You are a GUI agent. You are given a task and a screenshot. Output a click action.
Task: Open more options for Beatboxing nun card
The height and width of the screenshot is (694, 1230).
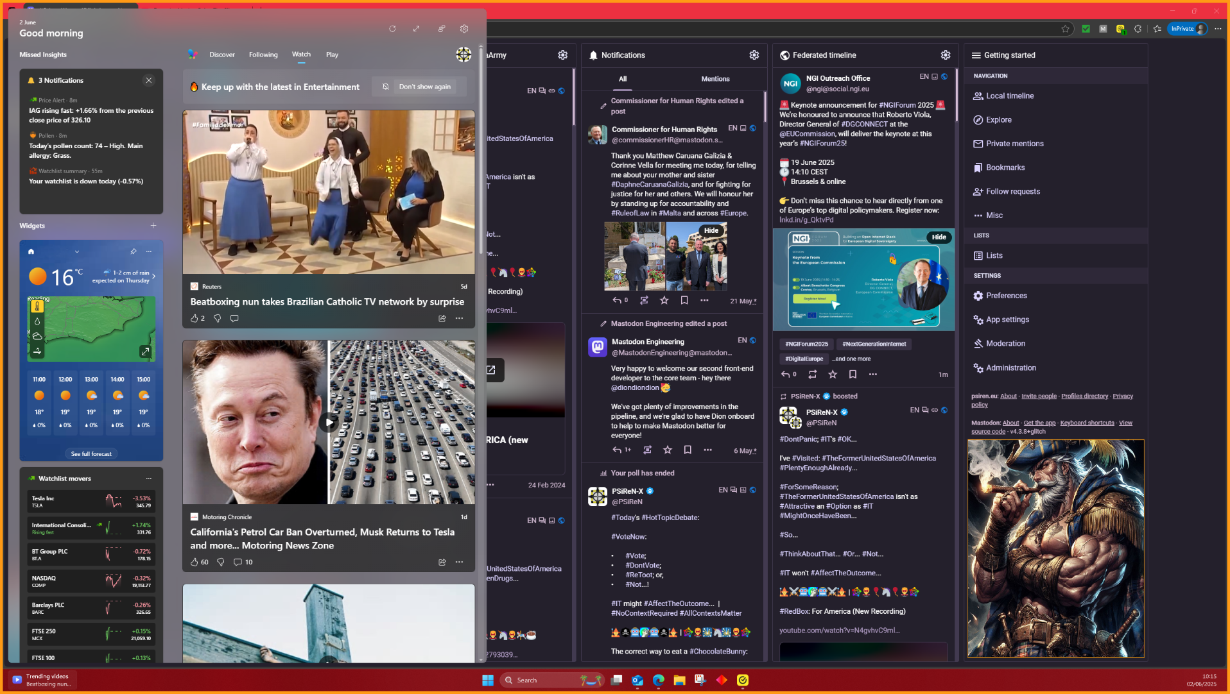click(459, 318)
